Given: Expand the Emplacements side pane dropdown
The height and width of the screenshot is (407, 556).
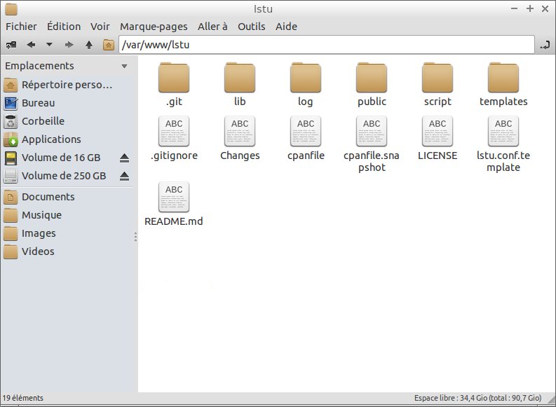Looking at the screenshot, I should point(124,67).
